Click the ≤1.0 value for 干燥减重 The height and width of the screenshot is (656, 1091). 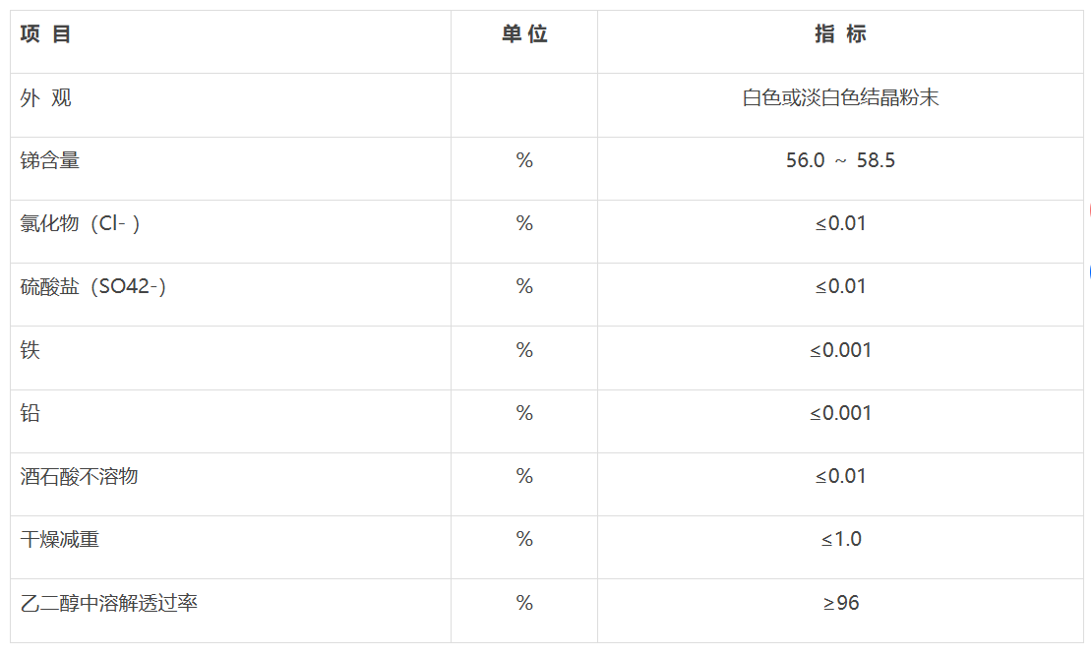point(840,539)
